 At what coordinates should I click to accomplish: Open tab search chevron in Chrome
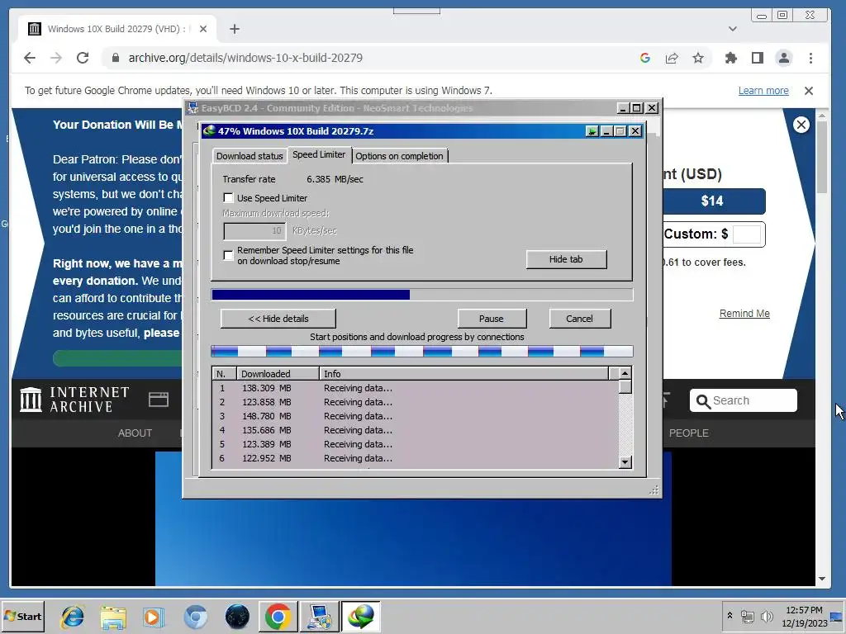[x=732, y=29]
